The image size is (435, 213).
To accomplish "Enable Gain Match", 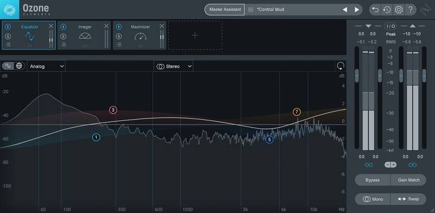I will pyautogui.click(x=408, y=180).
